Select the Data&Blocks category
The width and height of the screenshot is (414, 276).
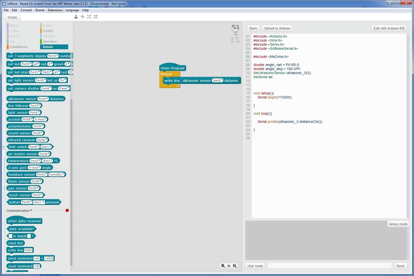(18, 47)
